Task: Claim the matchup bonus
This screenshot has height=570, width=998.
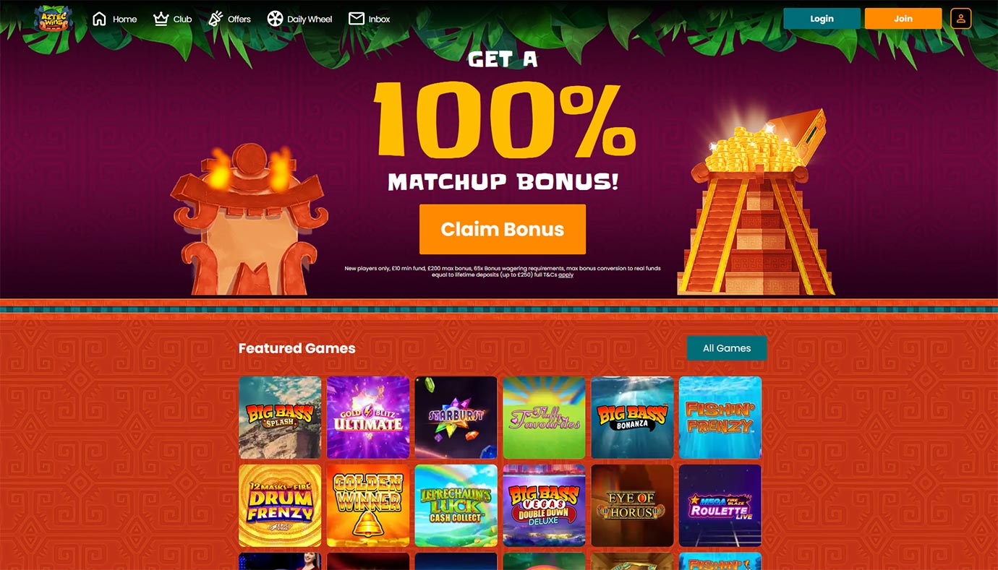Action: (x=503, y=229)
